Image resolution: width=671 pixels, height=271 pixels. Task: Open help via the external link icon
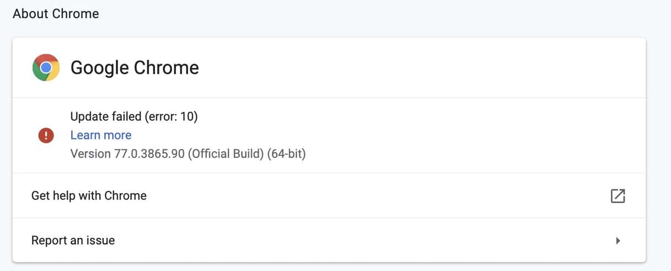618,195
